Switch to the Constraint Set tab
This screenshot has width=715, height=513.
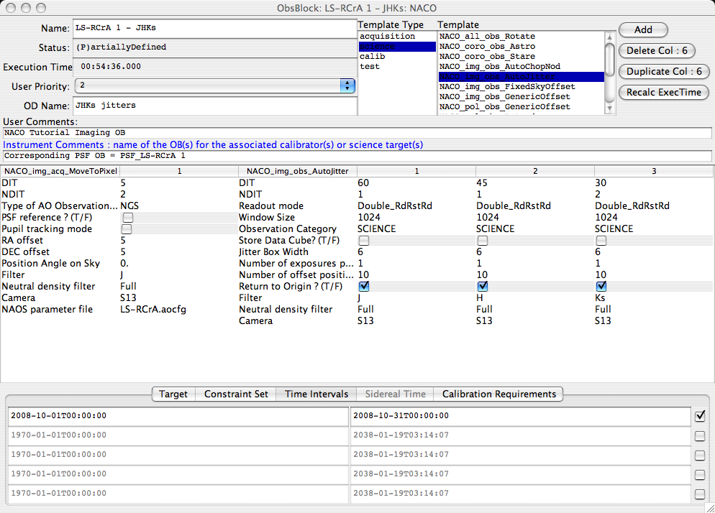point(236,394)
